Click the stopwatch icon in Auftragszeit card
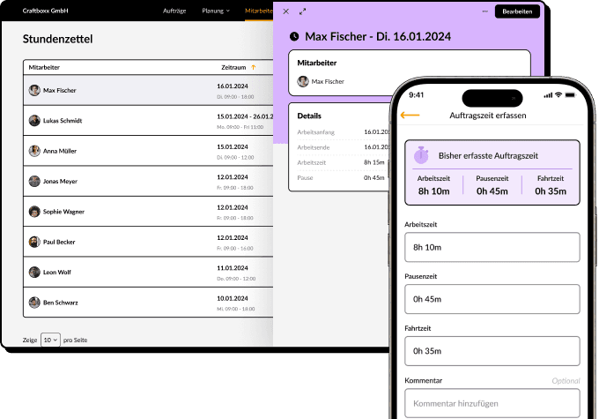This screenshot has height=419, width=599. tap(421, 155)
